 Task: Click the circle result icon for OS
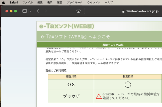(x=128, y=85)
